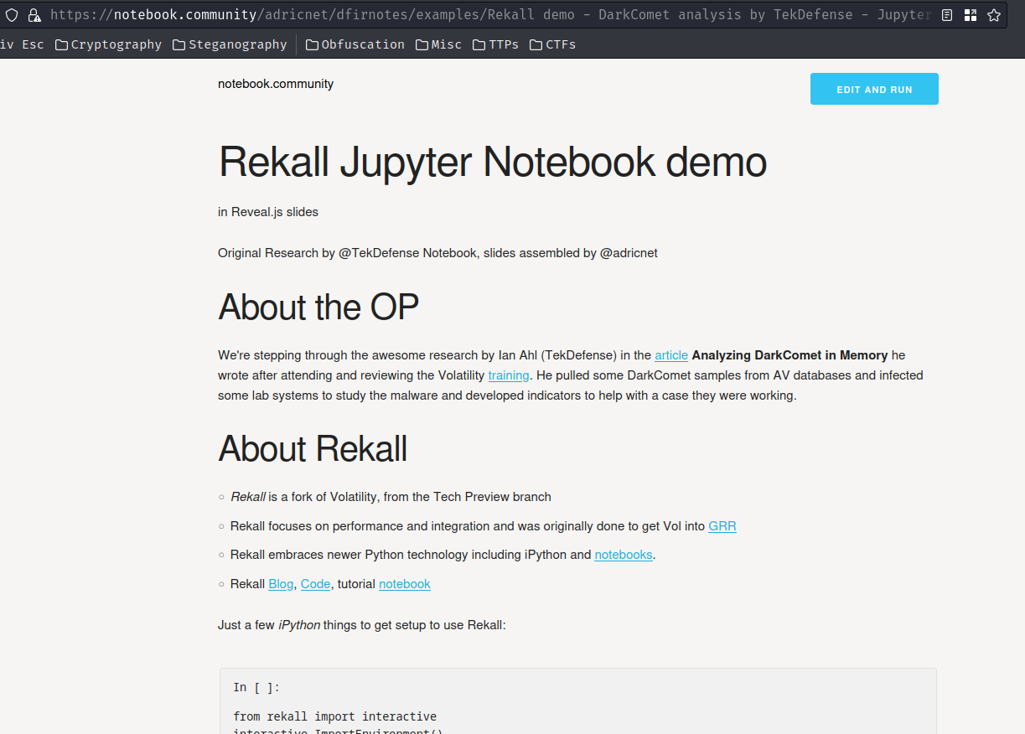Visit the Rekall Blog link
Viewport: 1025px width, 734px height.
point(281,584)
